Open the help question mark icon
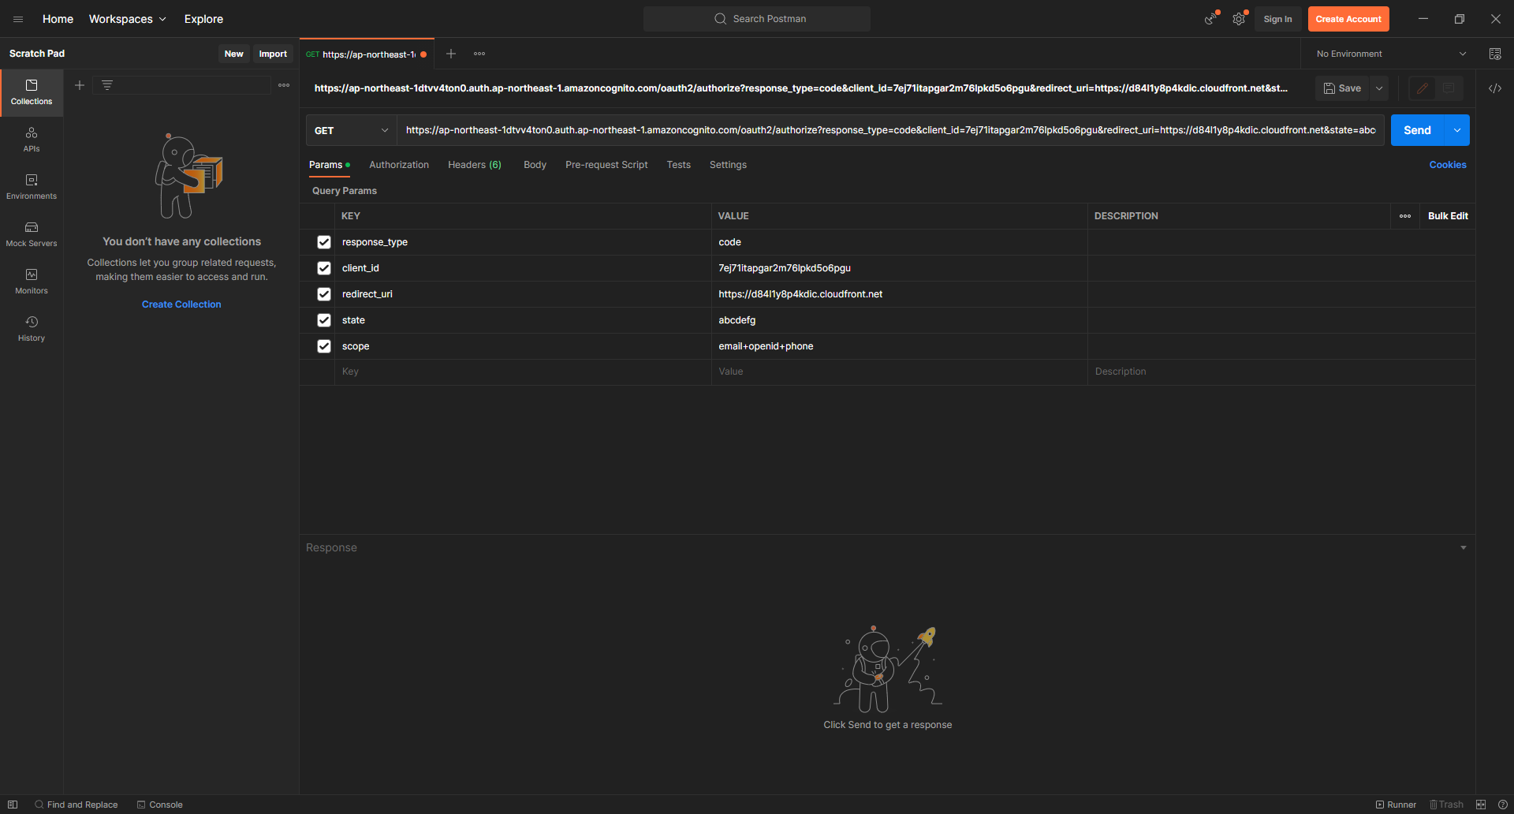1514x814 pixels. (x=1502, y=805)
